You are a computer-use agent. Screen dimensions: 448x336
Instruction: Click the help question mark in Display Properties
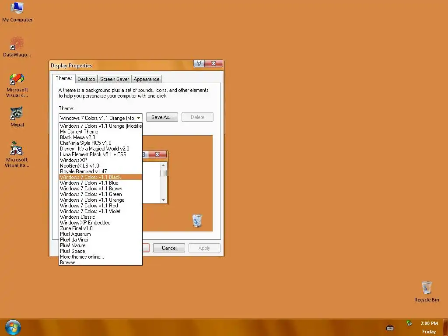[x=199, y=63]
